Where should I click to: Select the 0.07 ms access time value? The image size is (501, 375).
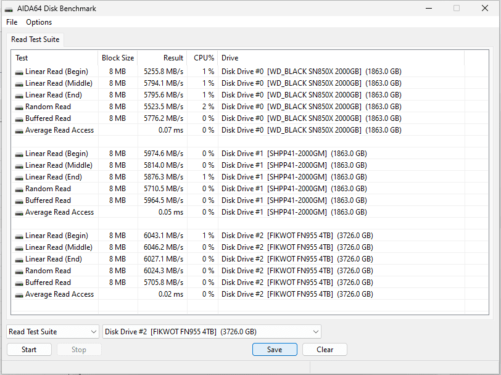click(171, 130)
